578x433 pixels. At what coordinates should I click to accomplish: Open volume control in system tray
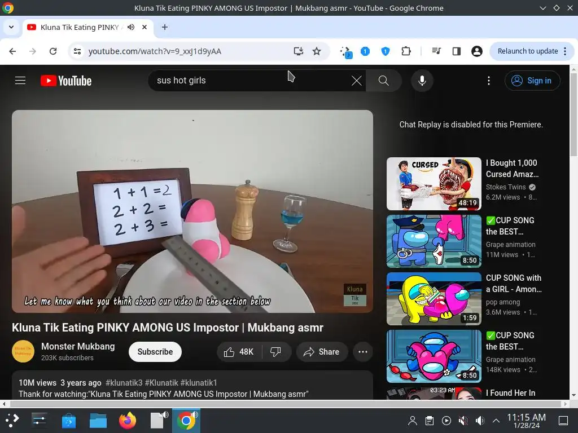[x=480, y=421]
